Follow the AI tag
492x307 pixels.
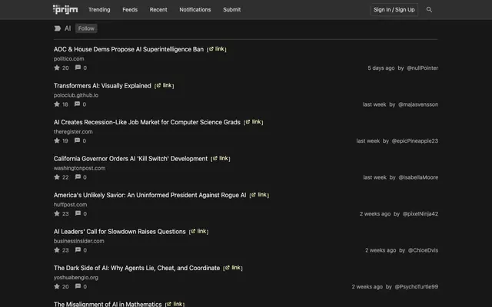pos(86,28)
